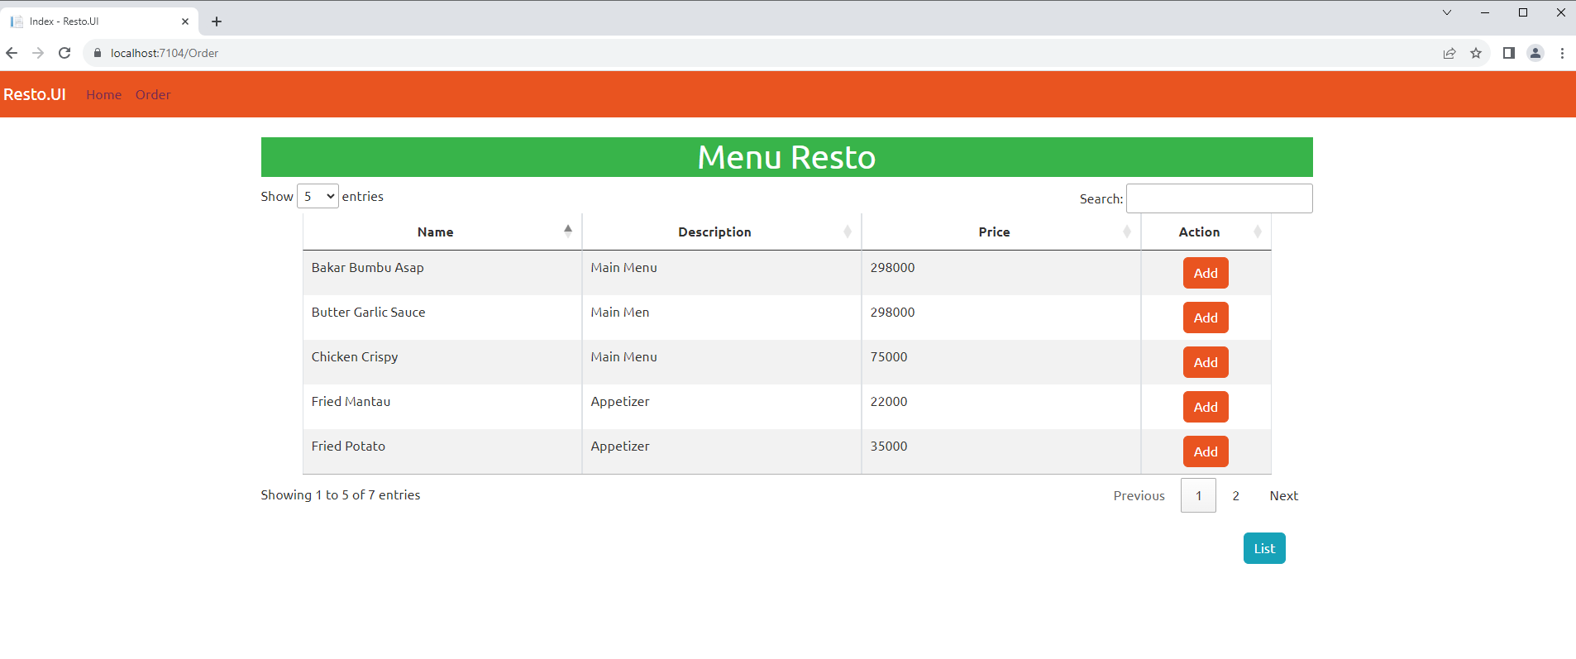This screenshot has width=1576, height=659.
Task: Click the Menu Resto heading banner
Action: 787,157
